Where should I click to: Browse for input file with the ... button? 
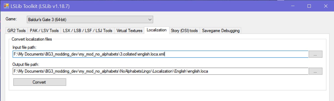pos(315,54)
